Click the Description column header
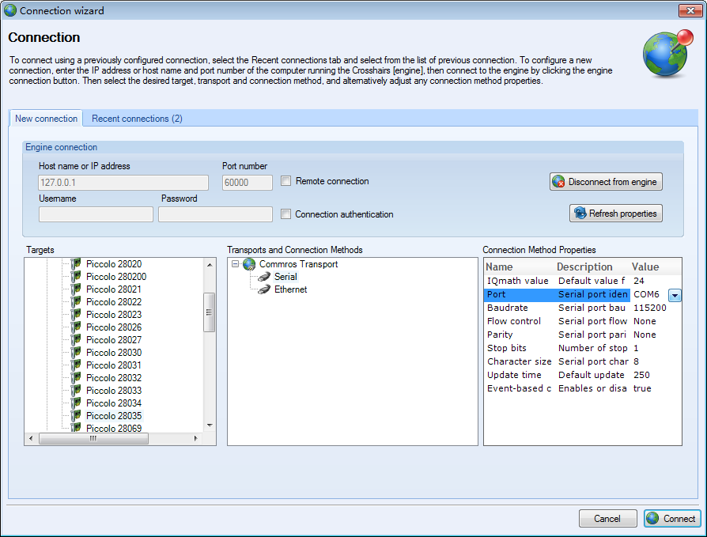This screenshot has height=537, width=707. [x=584, y=267]
